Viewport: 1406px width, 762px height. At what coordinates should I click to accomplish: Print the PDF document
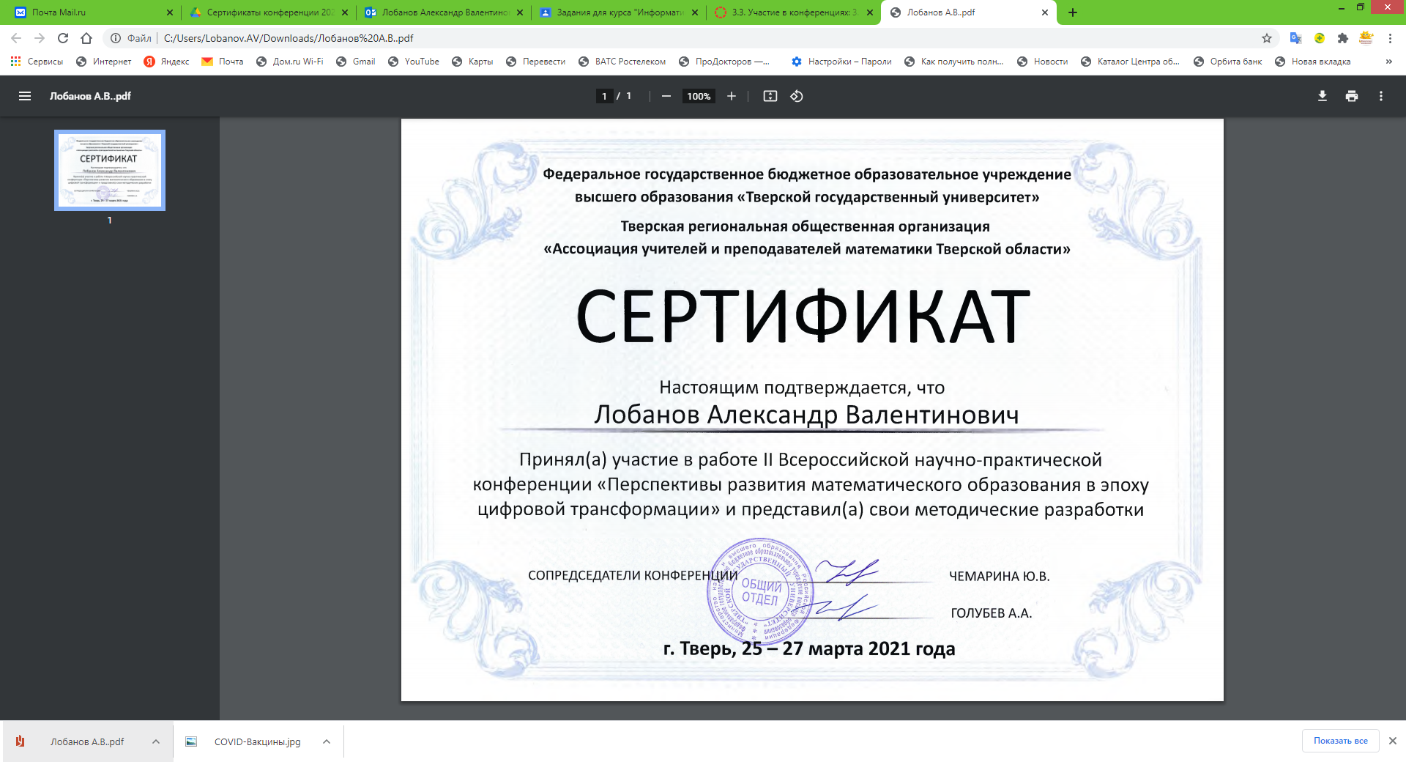point(1351,96)
